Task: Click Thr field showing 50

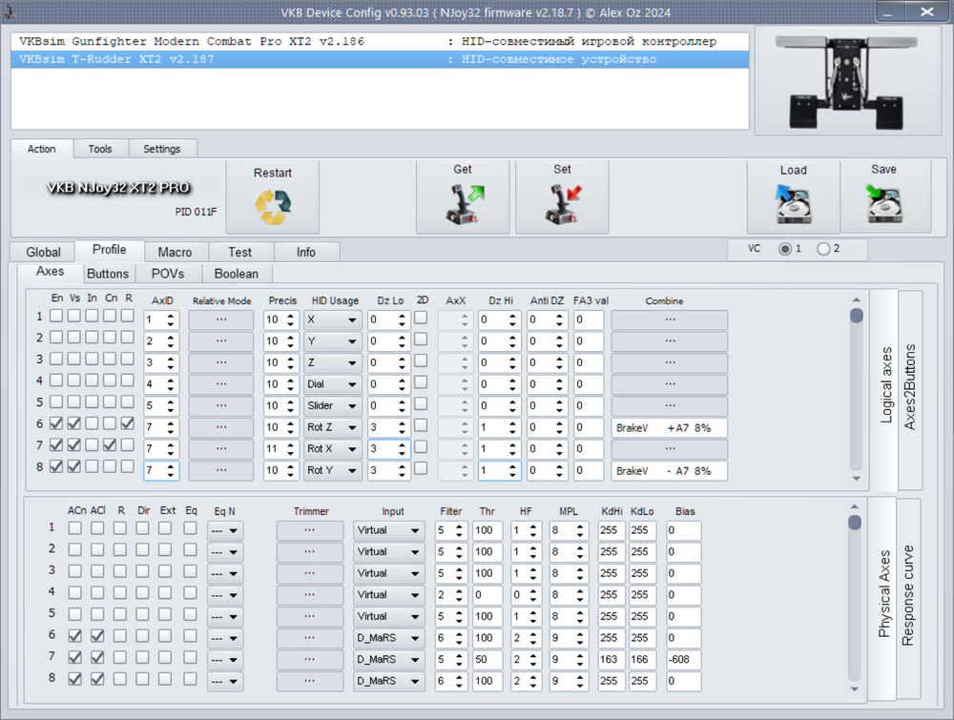Action: coord(487,660)
